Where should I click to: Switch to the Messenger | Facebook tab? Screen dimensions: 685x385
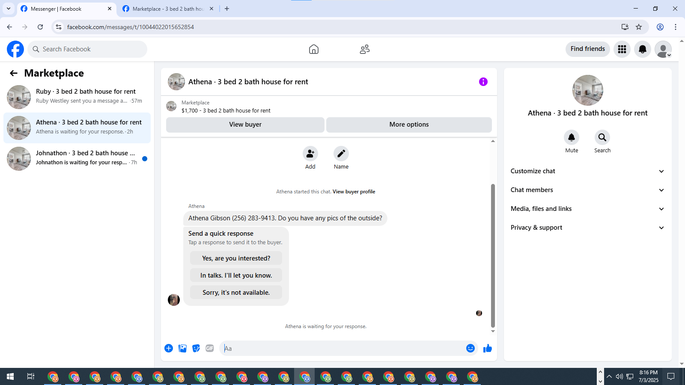(66, 9)
